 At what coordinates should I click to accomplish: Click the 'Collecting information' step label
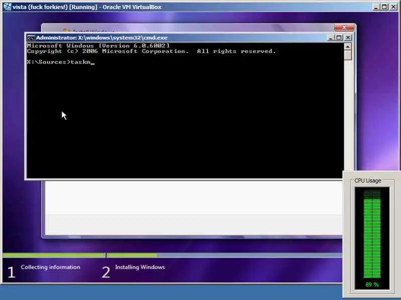51,267
